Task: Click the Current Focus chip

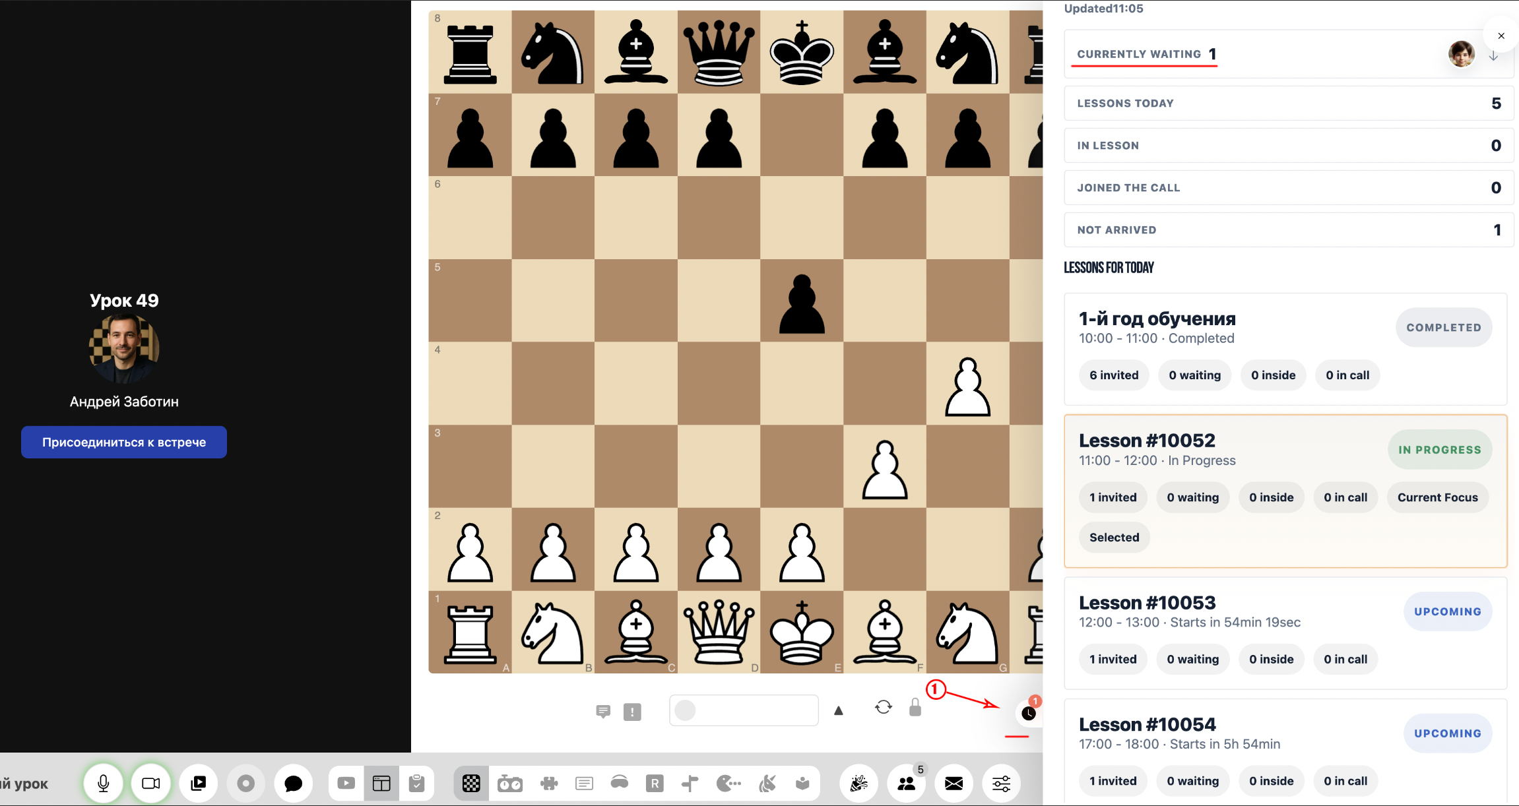Action: pyautogui.click(x=1437, y=497)
